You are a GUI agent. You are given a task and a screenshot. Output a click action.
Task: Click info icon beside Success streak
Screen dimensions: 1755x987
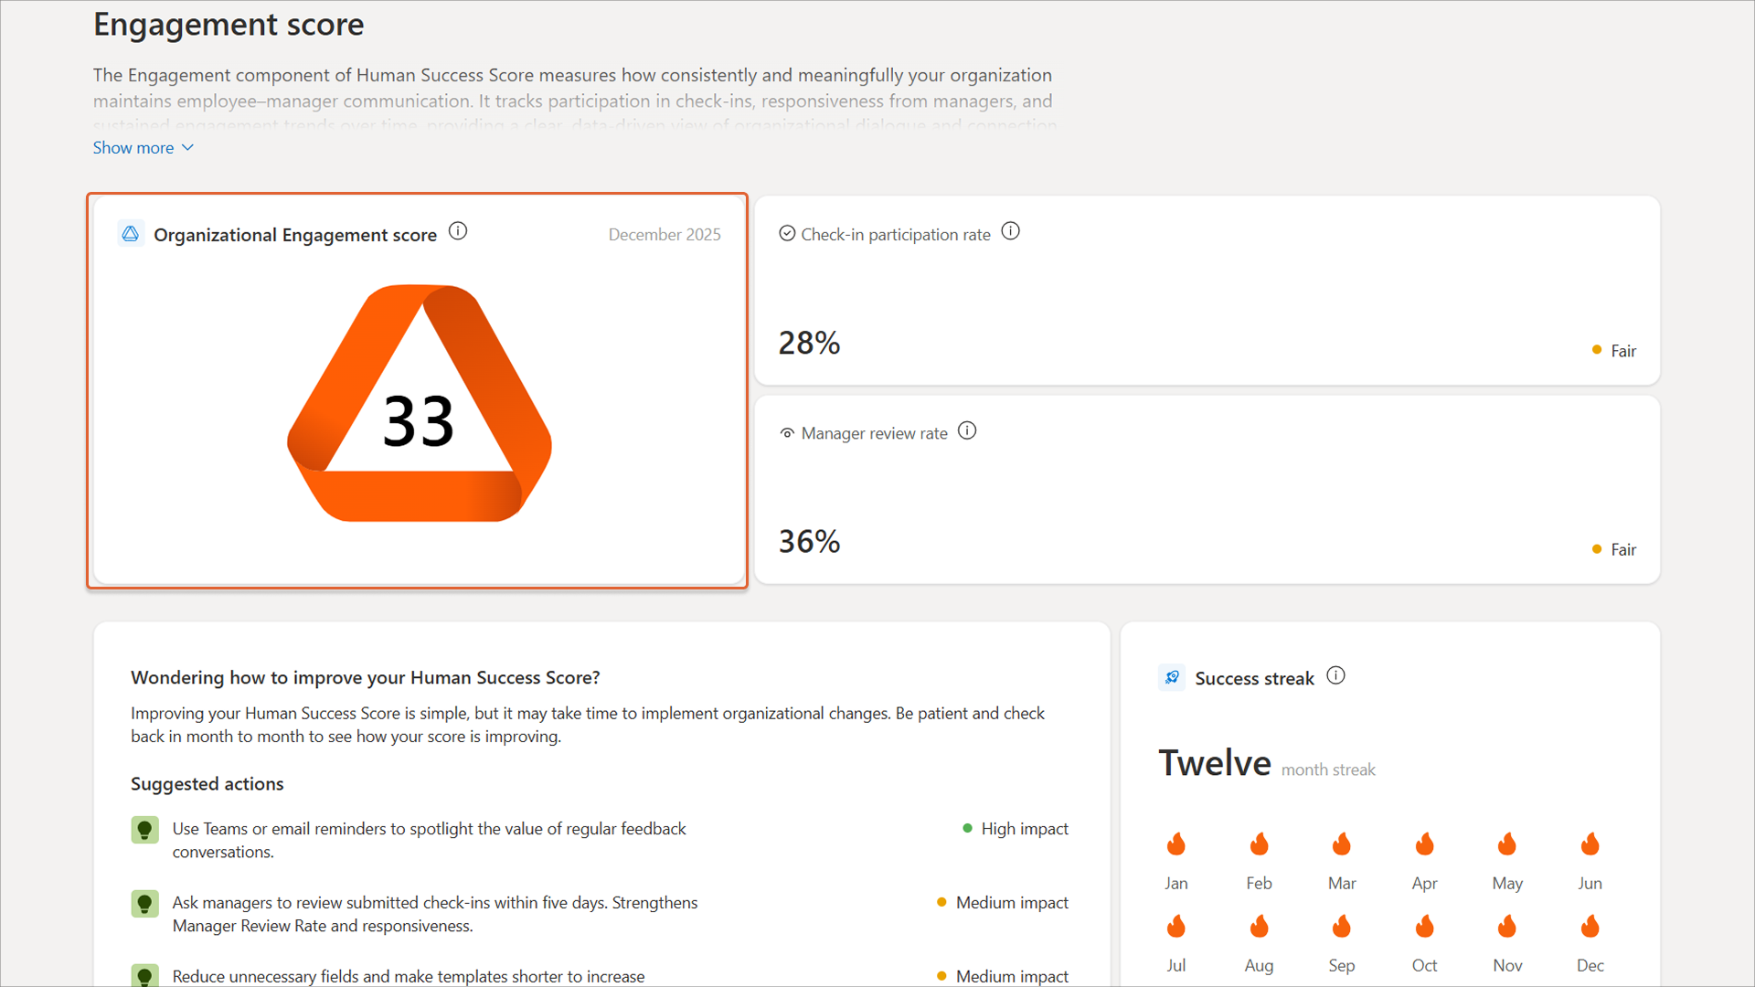click(x=1335, y=676)
